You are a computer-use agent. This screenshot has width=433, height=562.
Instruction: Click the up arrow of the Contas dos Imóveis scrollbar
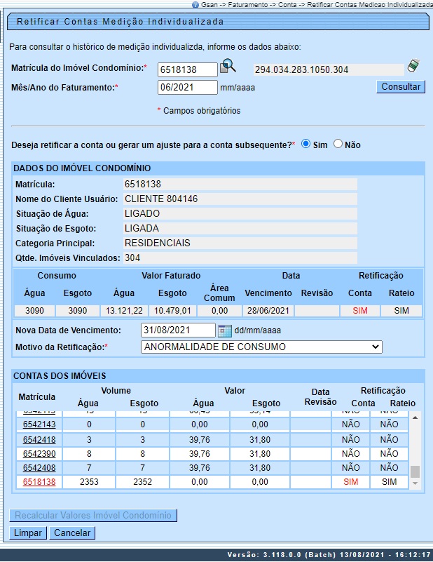coord(415,417)
